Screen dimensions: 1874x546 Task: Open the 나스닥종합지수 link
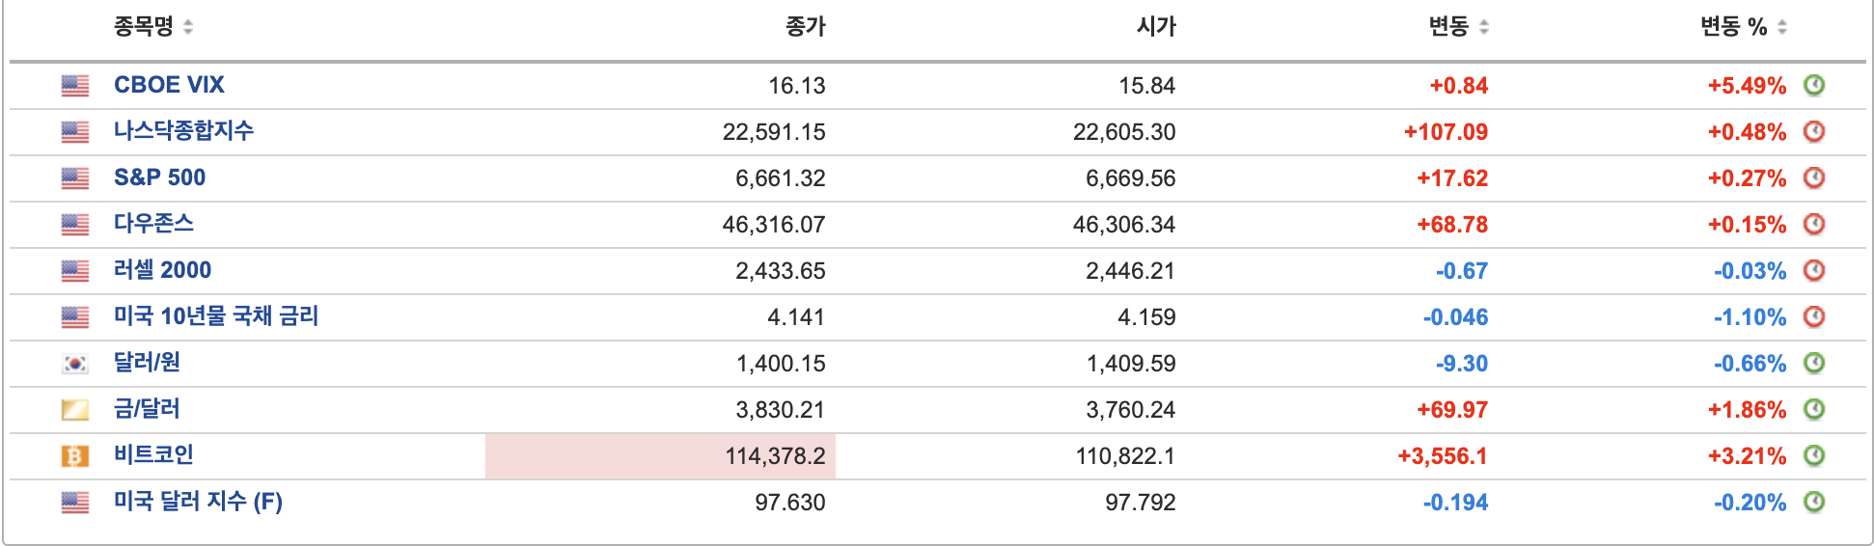coord(183,130)
